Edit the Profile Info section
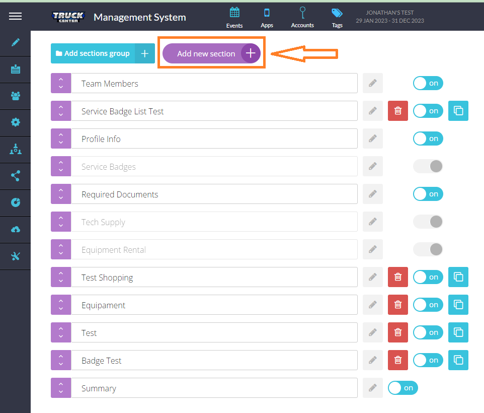This screenshot has height=413, width=484. 372,139
